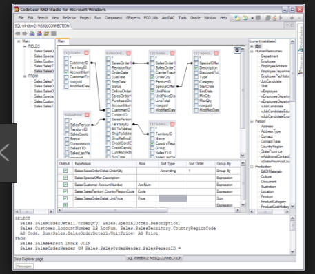The width and height of the screenshot is (315, 274).
Task: Click the run SQL icon with green arrow
Action: (x=32, y=34)
